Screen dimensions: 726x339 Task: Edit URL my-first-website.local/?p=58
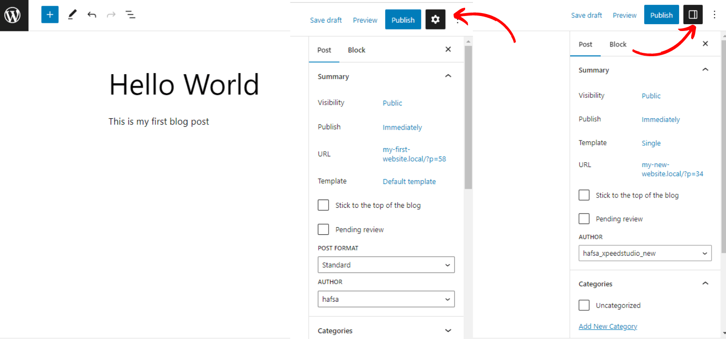[414, 154]
